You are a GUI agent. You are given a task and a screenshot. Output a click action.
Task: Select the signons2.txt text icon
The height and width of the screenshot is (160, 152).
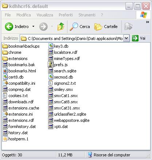click(51, 83)
